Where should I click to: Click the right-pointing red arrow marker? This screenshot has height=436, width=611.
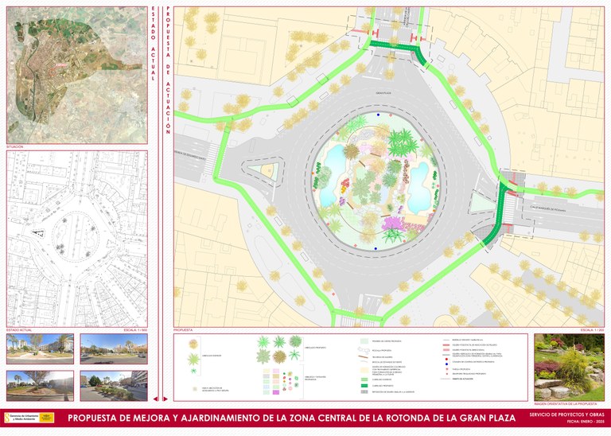tap(165, 399)
